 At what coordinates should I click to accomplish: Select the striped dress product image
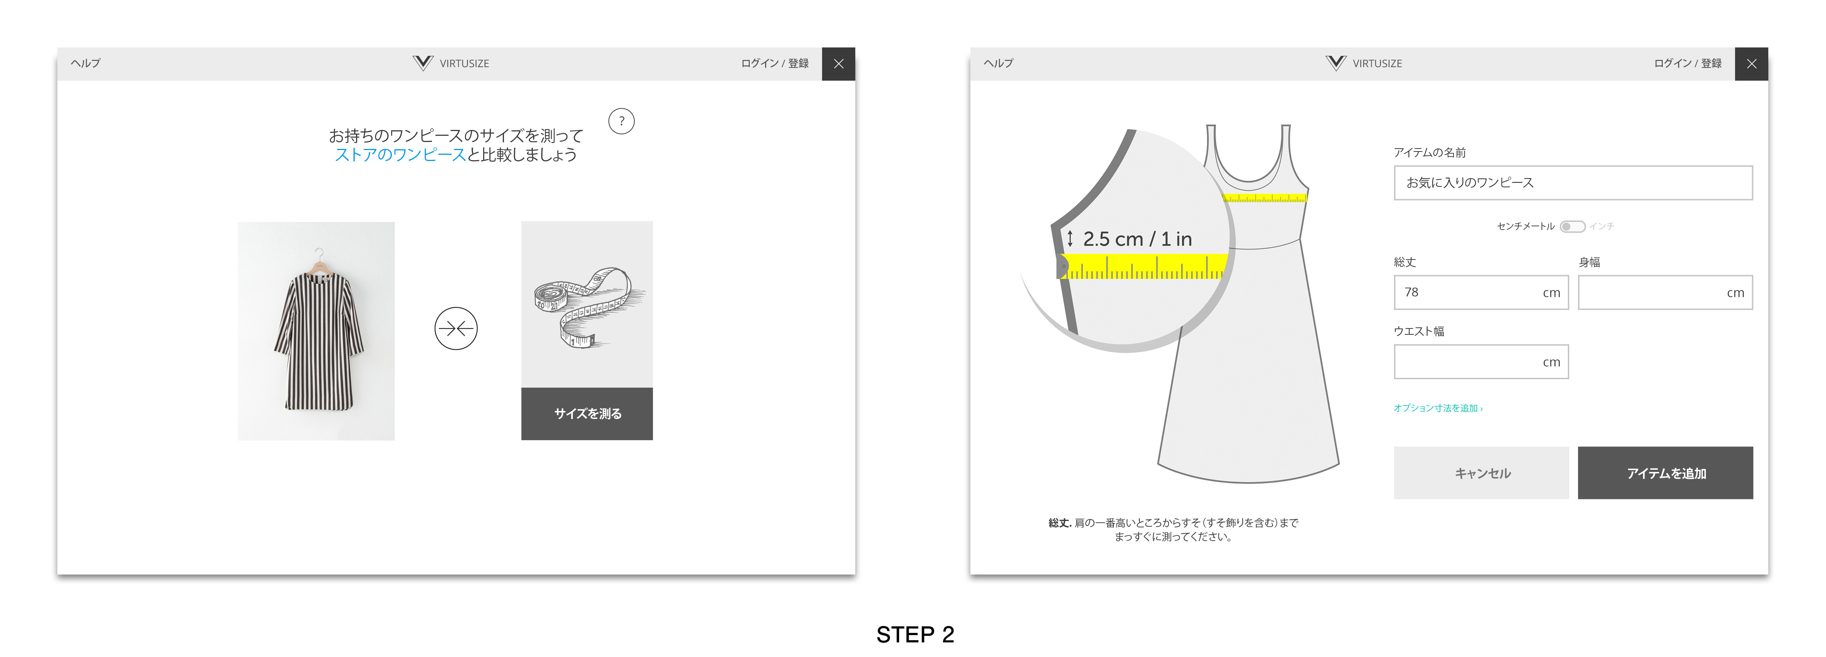pos(316,331)
